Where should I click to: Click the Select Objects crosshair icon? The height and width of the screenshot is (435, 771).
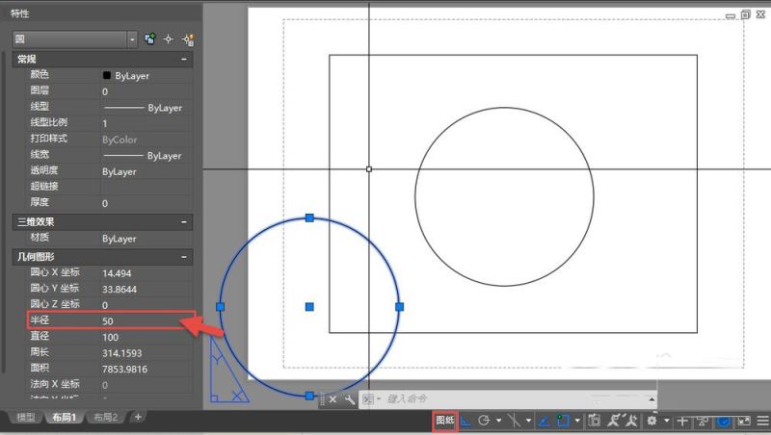coord(169,38)
